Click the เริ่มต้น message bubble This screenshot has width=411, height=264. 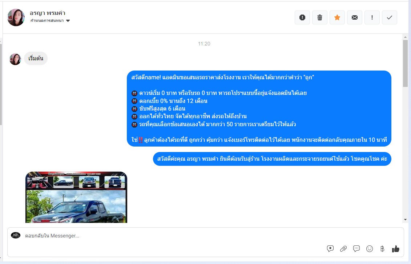36,59
